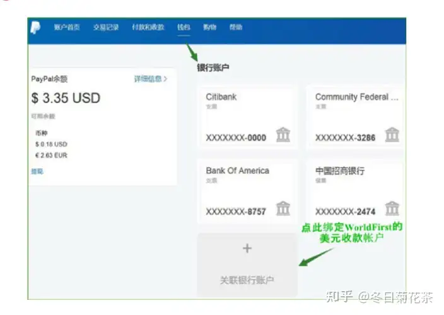Viewport: 444px width, 315px height.
Task: Click 关联银行账户 to link a bank
Action: (247, 280)
